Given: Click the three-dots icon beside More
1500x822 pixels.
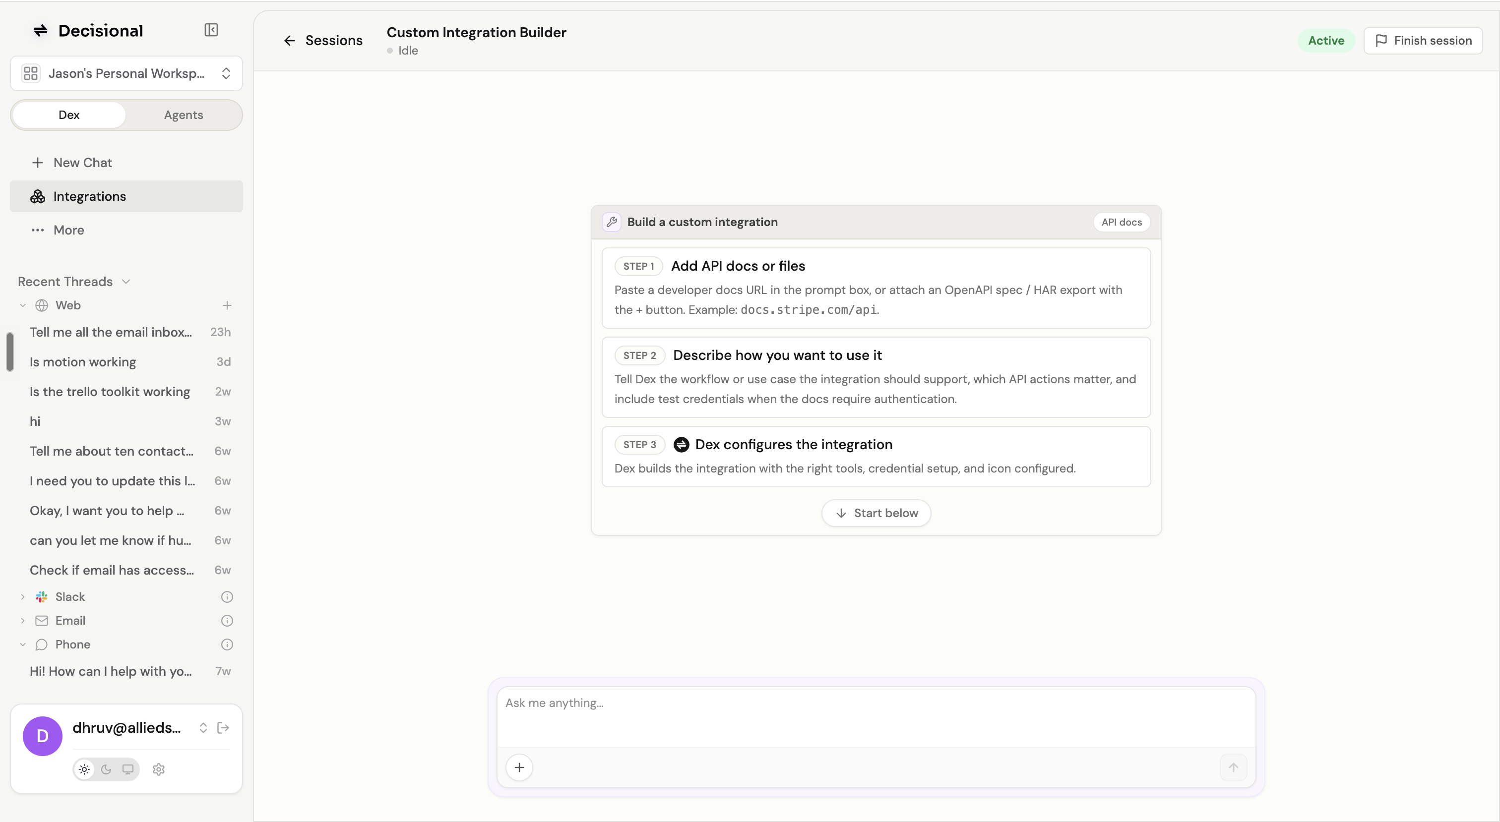Looking at the screenshot, I should pos(38,230).
